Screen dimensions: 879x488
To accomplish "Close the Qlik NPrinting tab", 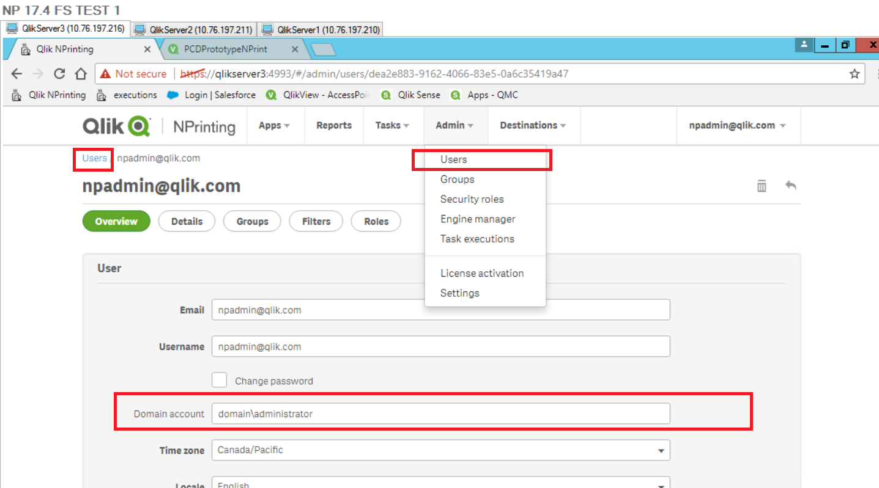I will click(147, 49).
